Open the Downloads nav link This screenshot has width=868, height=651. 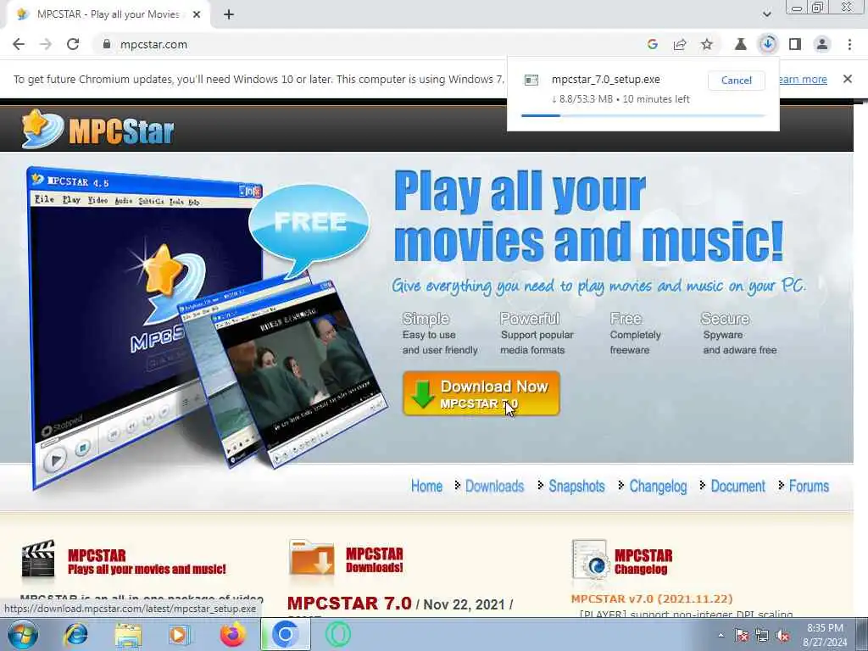(494, 486)
